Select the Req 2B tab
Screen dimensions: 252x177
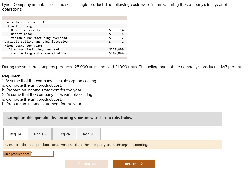tap(88, 134)
